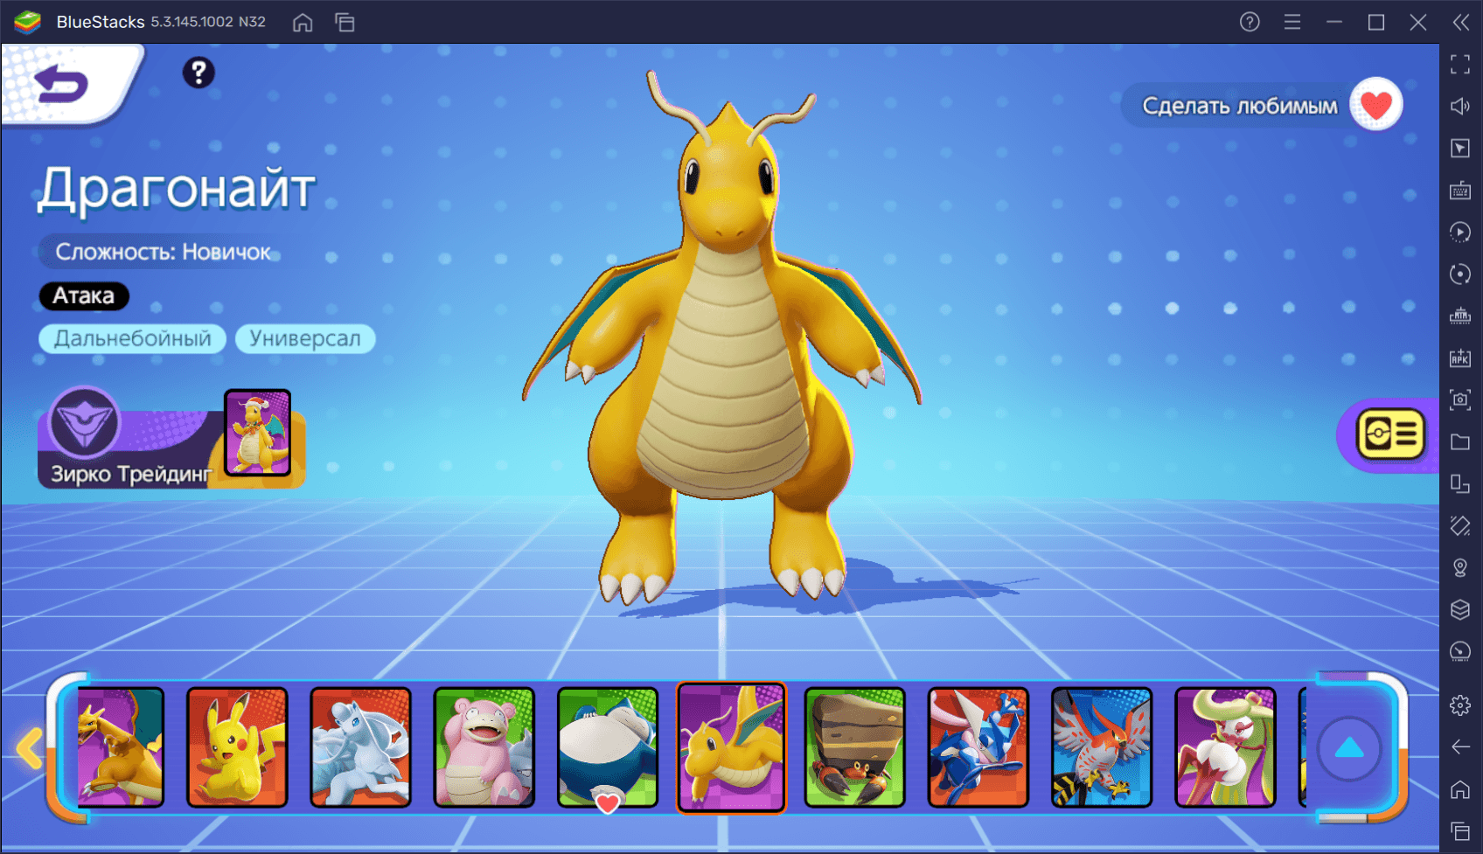Viewport: 1483px width, 854px height.
Task: Click the Дальнебойный tag
Action: [x=132, y=339]
